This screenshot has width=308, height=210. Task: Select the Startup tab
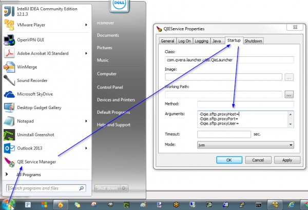click(234, 40)
